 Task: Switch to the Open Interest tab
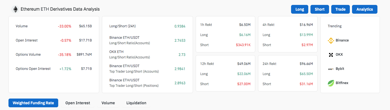(78, 103)
